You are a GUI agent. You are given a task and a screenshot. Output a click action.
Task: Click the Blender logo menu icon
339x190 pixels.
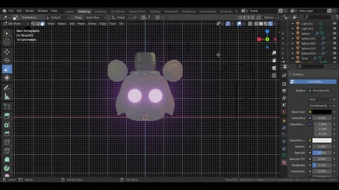point(4,11)
